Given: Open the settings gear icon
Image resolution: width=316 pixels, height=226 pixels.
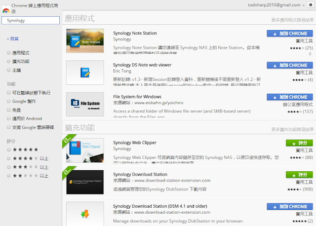Looking at the screenshot, I should pyautogui.click(x=311, y=4).
